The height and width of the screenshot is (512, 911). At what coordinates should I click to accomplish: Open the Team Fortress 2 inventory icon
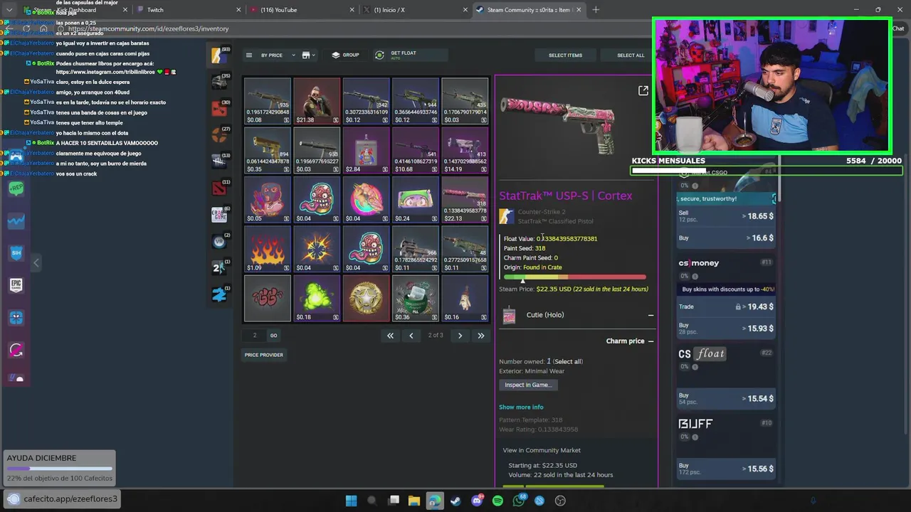pos(219,135)
